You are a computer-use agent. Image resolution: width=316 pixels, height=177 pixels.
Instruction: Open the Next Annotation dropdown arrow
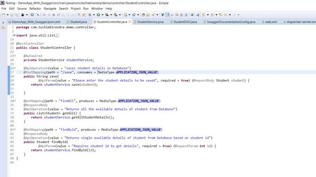[x=208, y=15]
